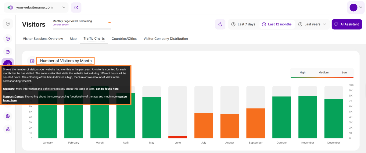366x153 pixels.
Task: Open the yourwebsitename.com site selector
Action: pyautogui.click(x=36, y=7)
